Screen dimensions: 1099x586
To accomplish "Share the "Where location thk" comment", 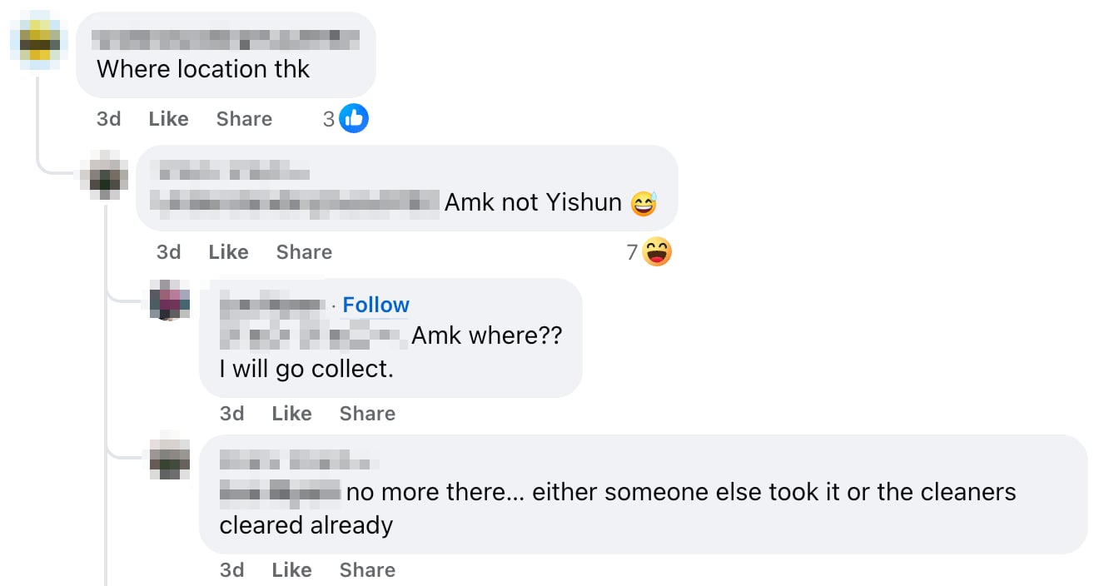I will pyautogui.click(x=244, y=119).
